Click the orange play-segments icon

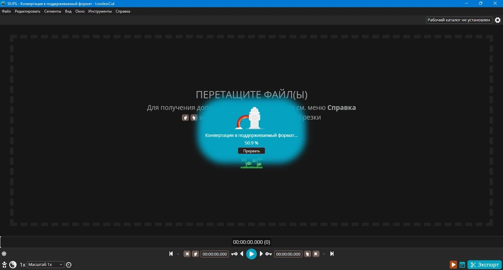coord(453,265)
